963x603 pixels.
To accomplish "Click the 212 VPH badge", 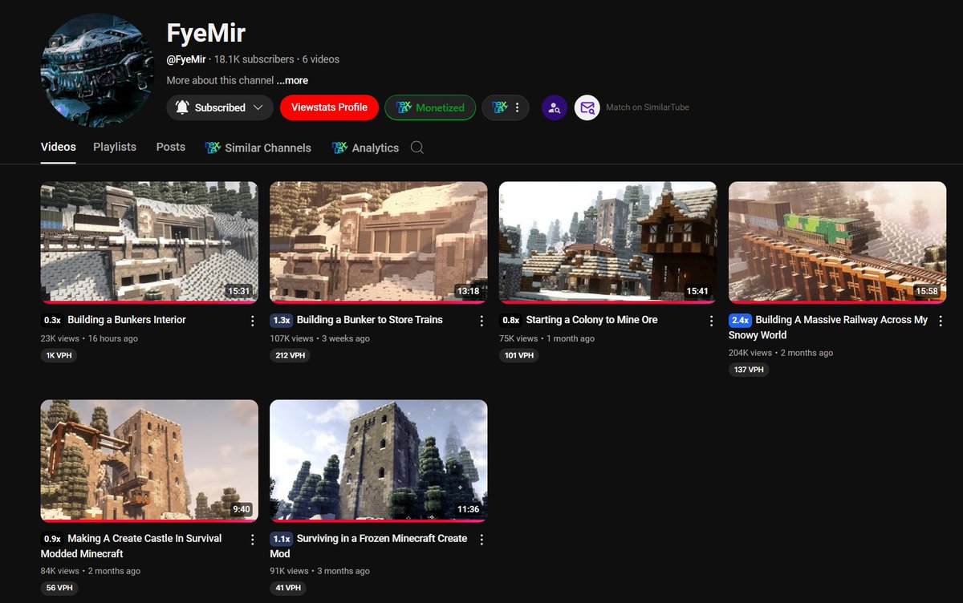I will tap(290, 355).
